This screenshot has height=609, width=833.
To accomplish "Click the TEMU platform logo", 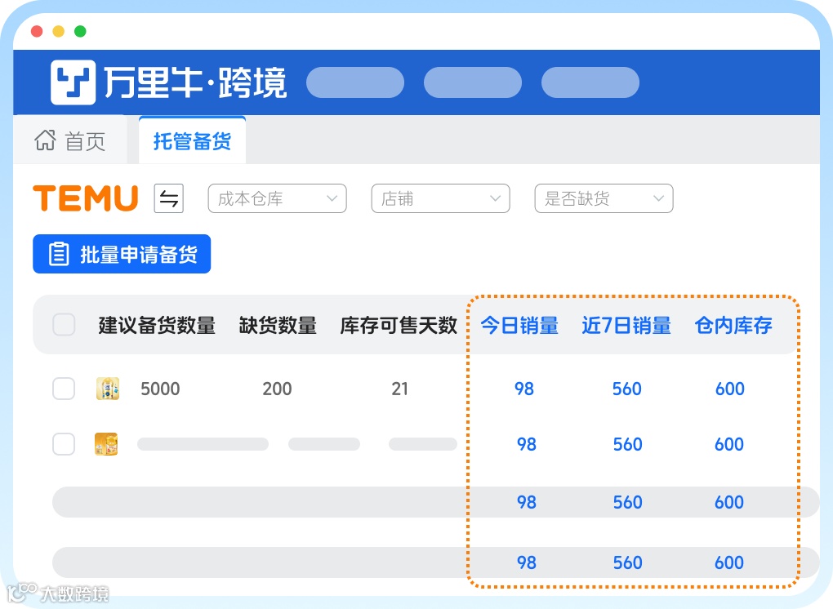I will pyautogui.click(x=86, y=198).
